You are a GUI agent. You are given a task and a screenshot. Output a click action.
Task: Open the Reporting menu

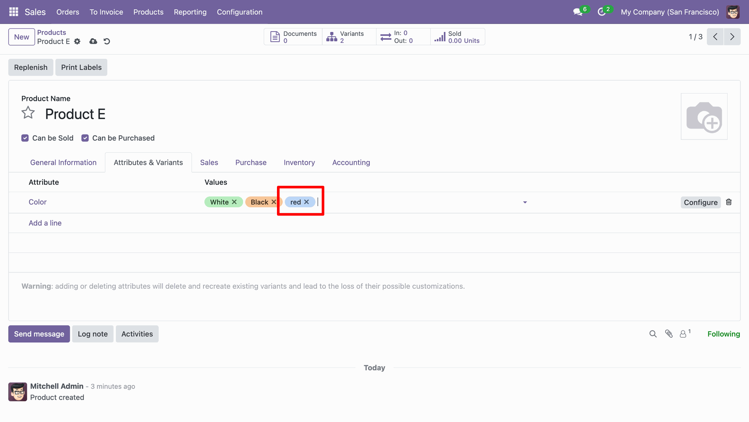click(x=190, y=12)
